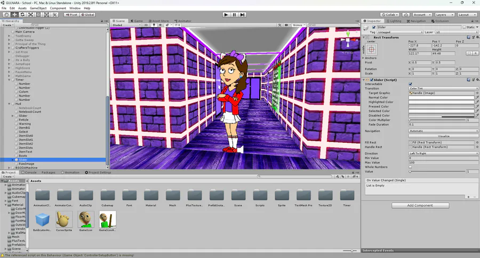Open the Layers dropdown
480x258 pixels.
tap(444, 15)
